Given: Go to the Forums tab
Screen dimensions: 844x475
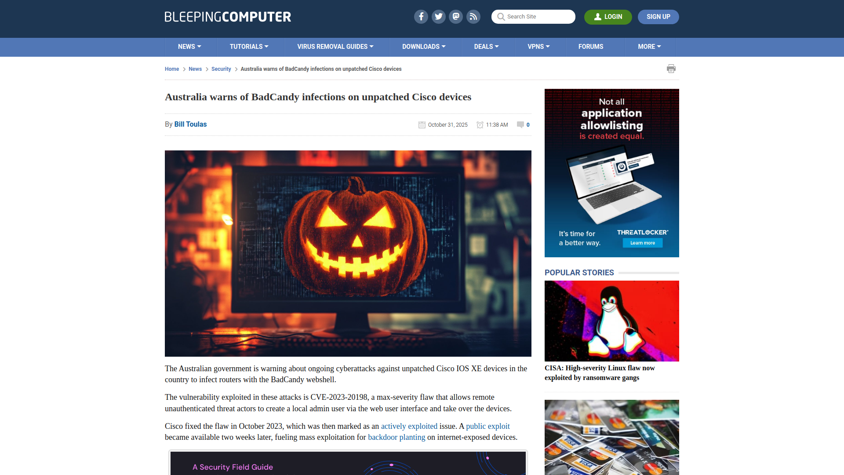Looking at the screenshot, I should click(x=590, y=47).
